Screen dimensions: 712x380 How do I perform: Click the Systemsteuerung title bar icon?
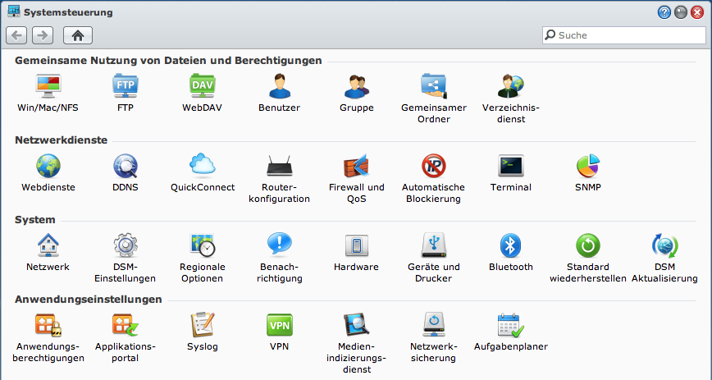[14, 11]
